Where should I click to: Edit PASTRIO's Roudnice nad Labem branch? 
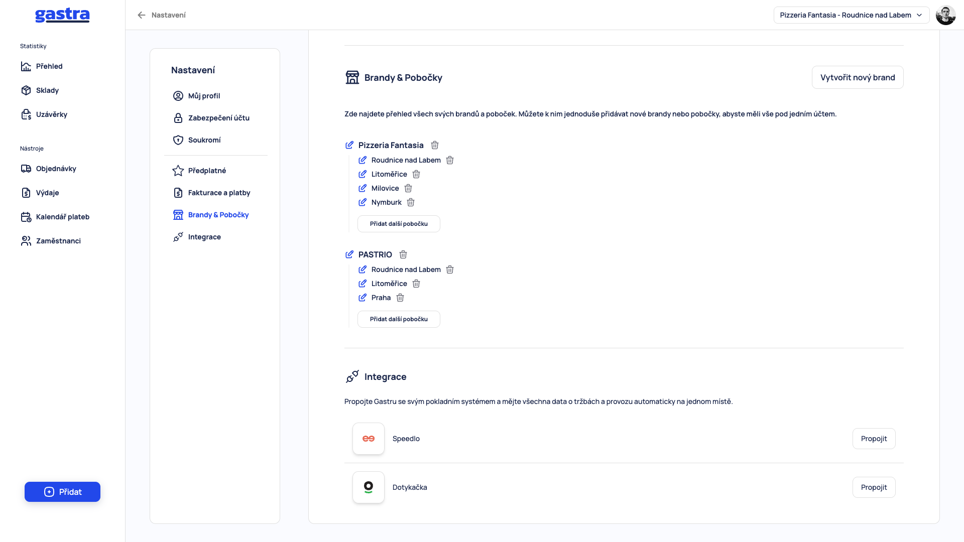point(363,269)
